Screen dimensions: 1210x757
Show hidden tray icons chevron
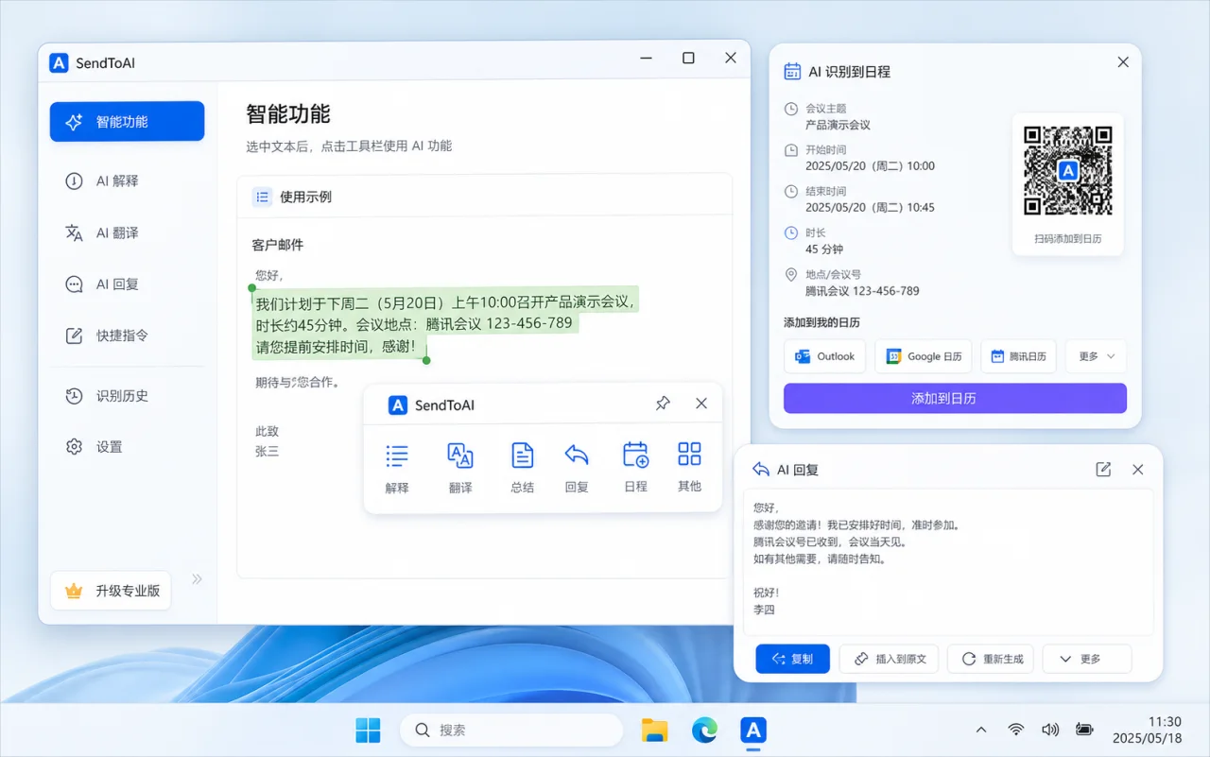[981, 730]
